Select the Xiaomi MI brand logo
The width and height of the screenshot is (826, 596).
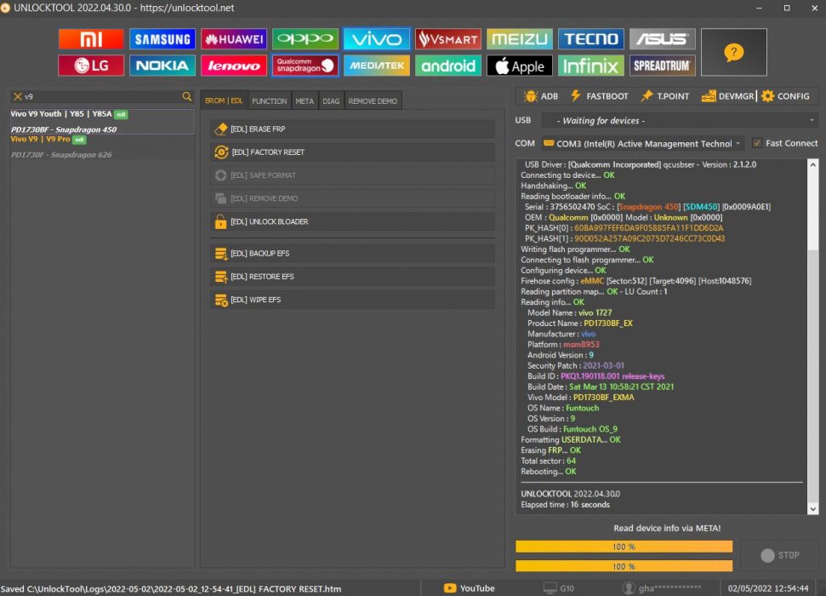(x=91, y=39)
